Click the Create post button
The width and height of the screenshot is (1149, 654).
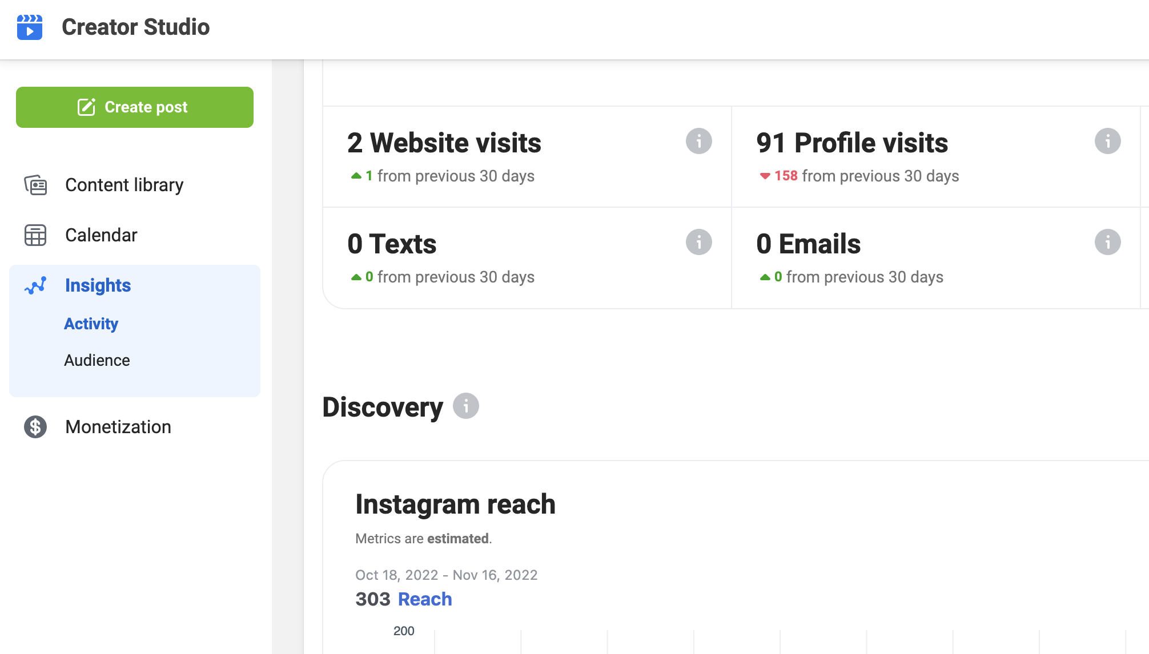coord(135,107)
